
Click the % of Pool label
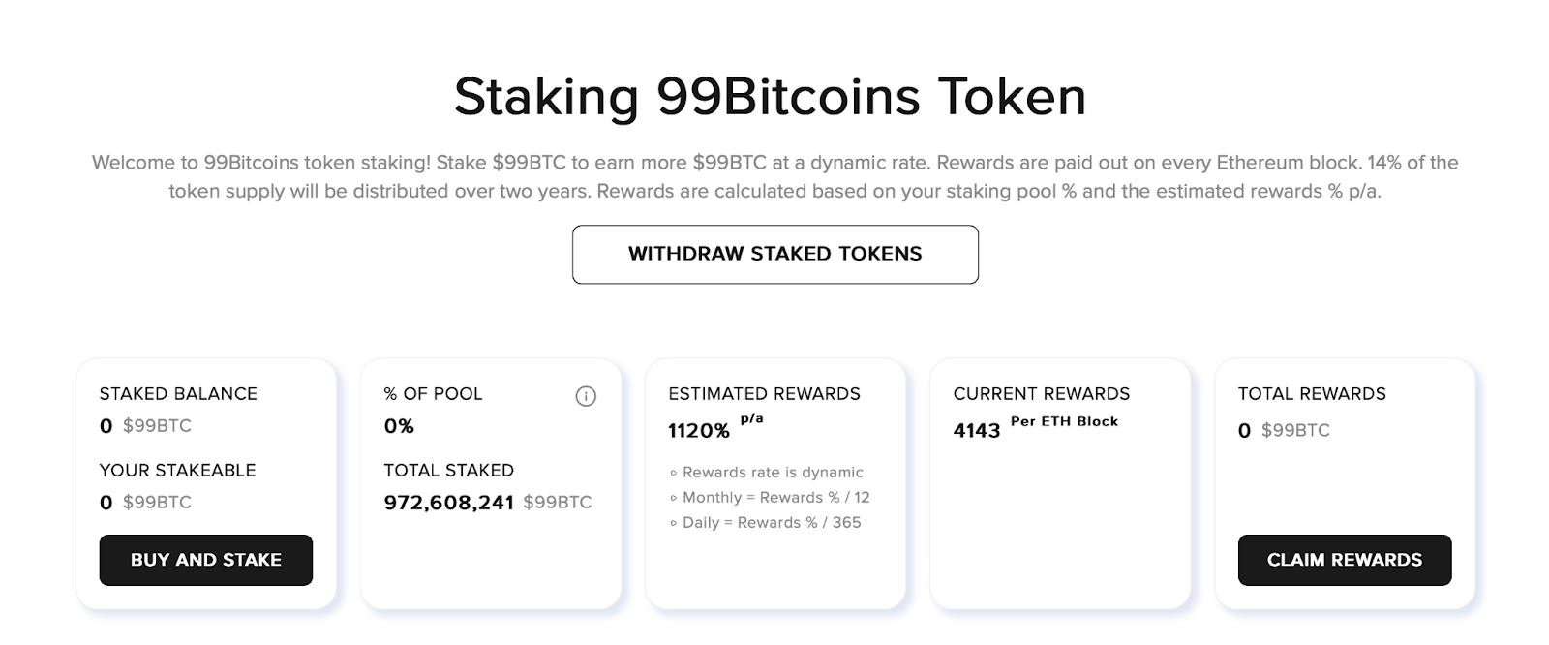433,394
